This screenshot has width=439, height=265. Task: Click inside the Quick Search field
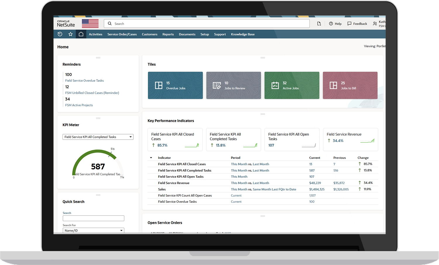point(93,218)
